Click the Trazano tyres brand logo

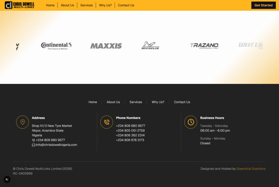click(204, 46)
